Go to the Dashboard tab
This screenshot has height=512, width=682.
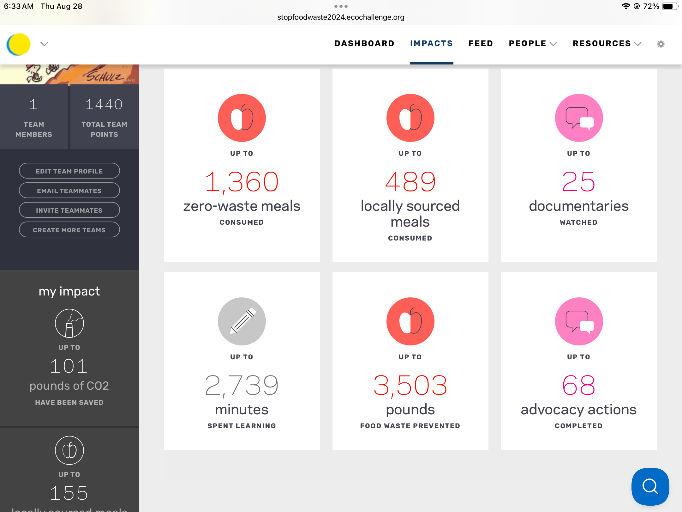(364, 44)
